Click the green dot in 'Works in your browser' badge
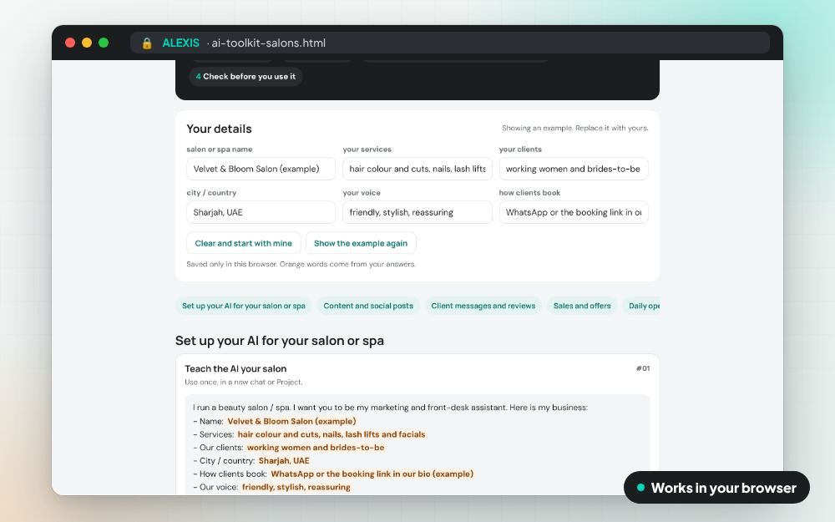835x522 pixels. click(x=640, y=488)
